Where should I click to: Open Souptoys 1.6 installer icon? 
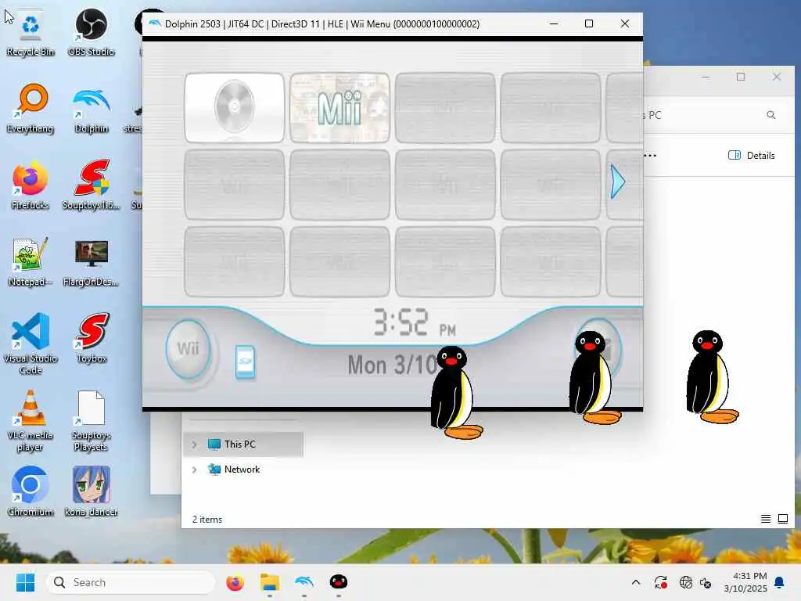[x=91, y=185]
